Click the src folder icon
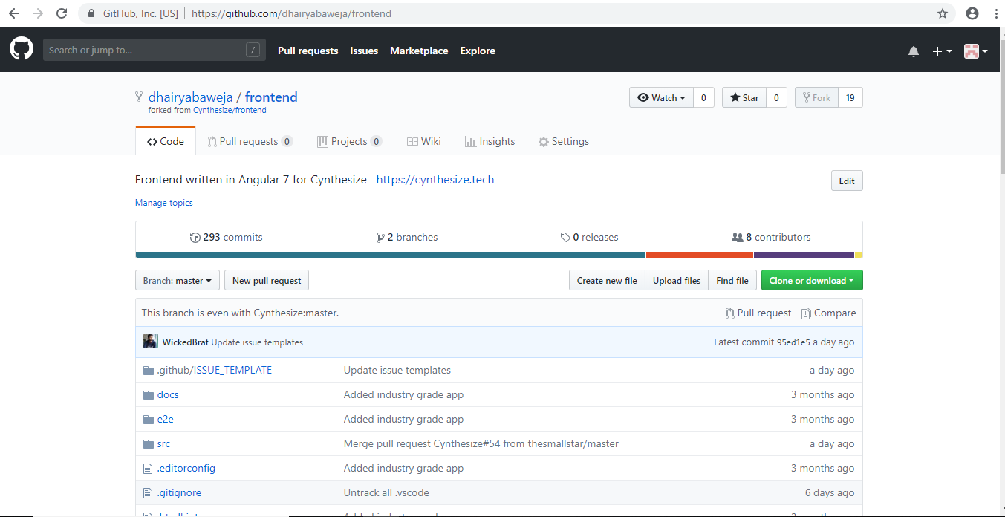This screenshot has height=517, width=1005. click(148, 443)
